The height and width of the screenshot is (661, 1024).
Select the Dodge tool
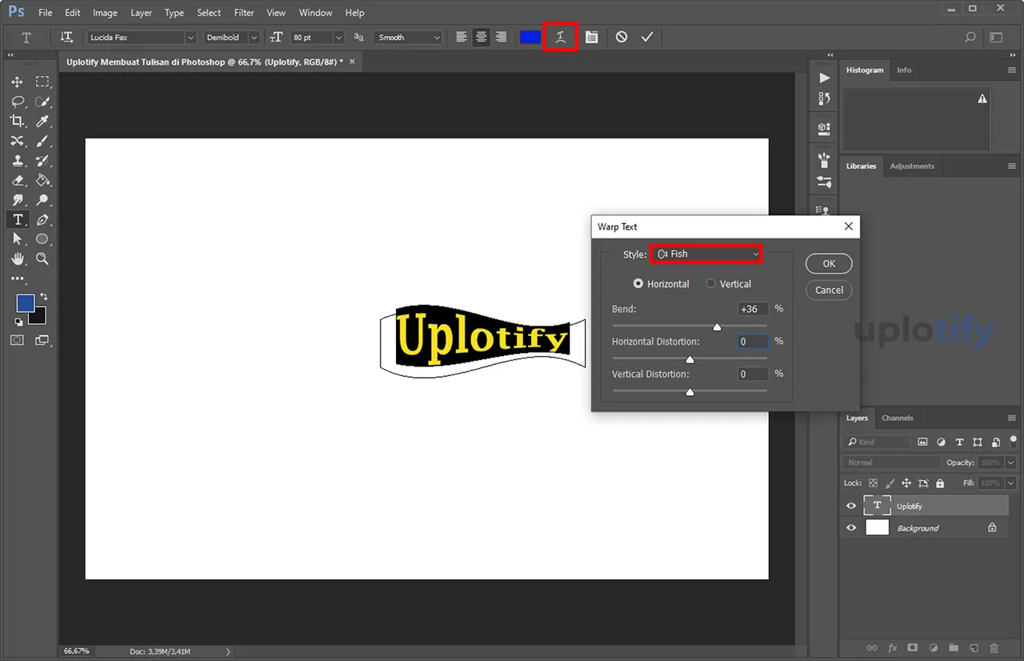[42, 200]
